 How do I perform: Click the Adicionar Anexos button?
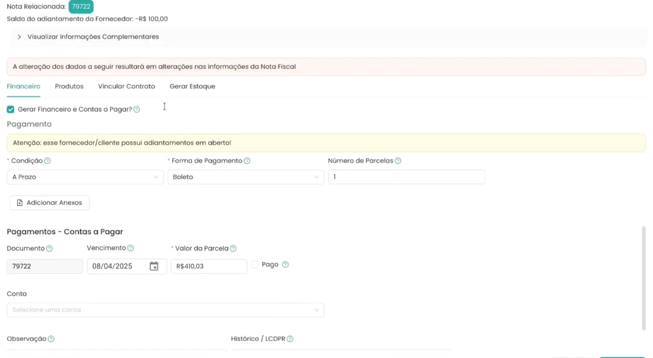pos(49,203)
